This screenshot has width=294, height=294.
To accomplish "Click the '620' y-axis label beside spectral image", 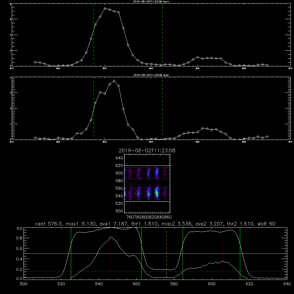I will click(x=119, y=166).
